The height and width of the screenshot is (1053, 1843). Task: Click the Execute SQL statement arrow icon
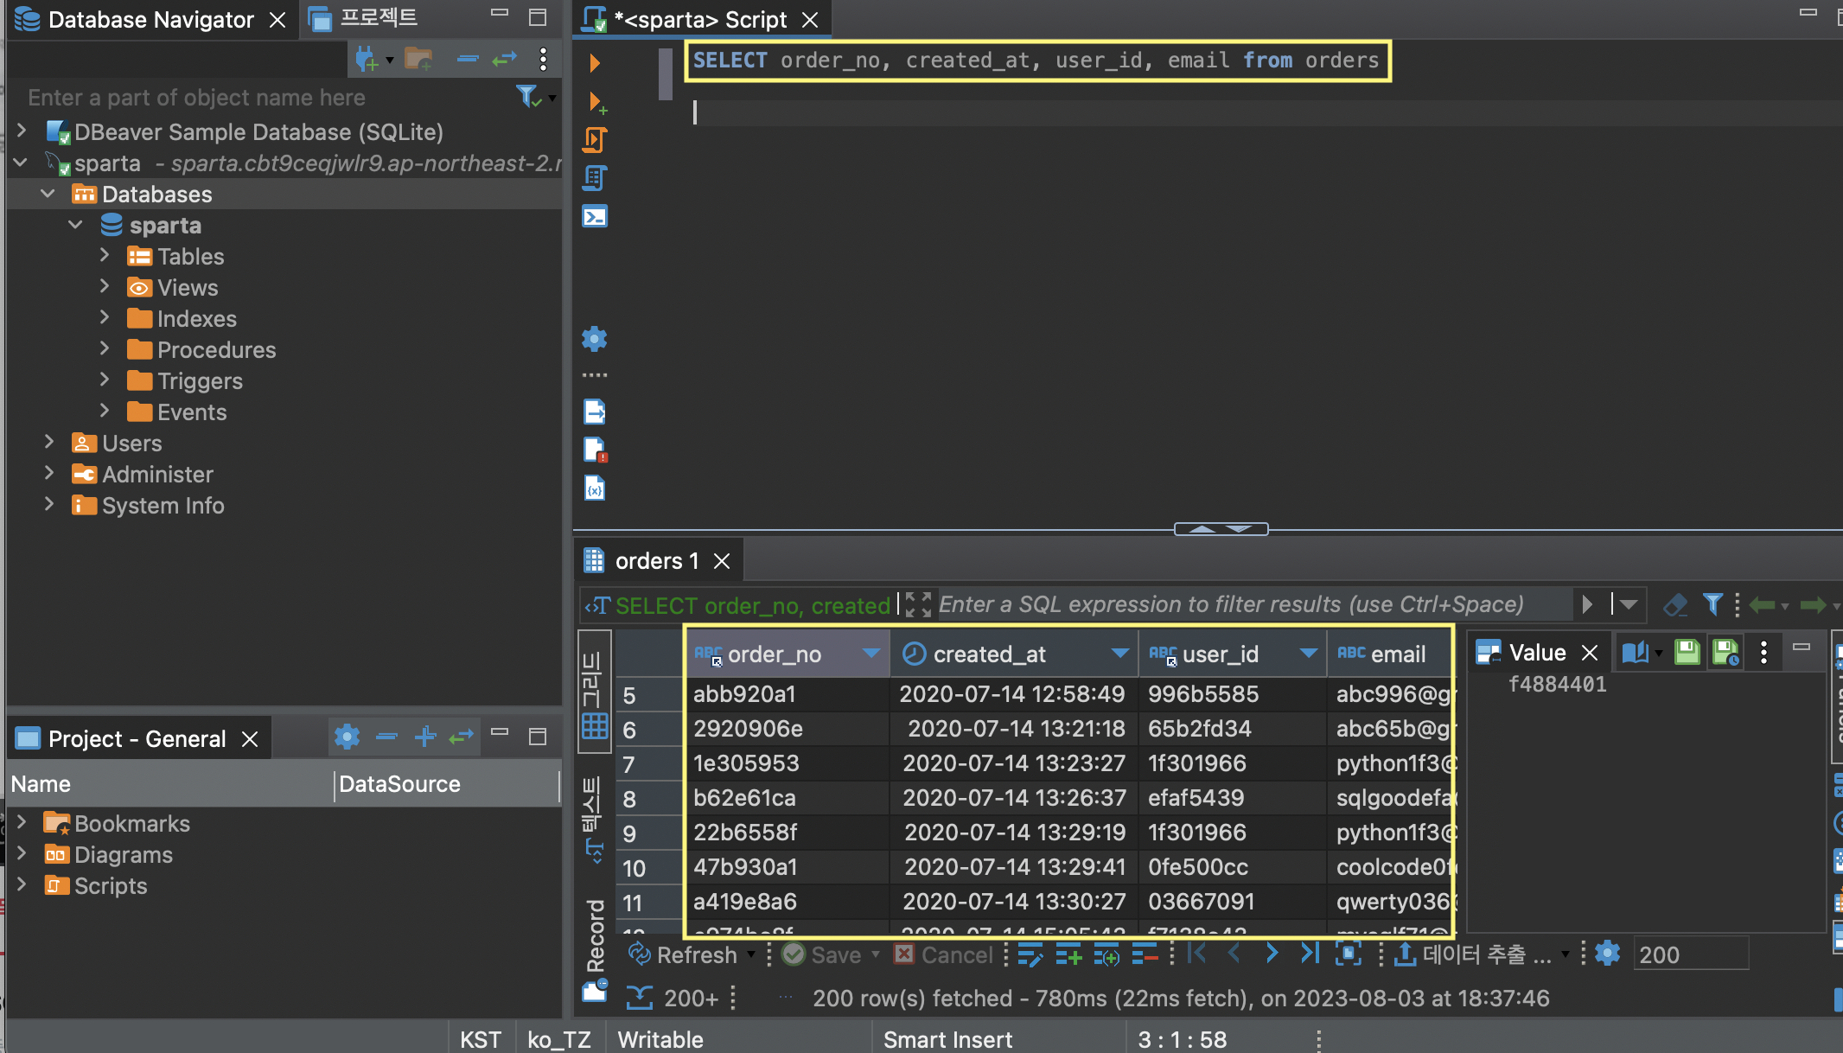tap(594, 62)
